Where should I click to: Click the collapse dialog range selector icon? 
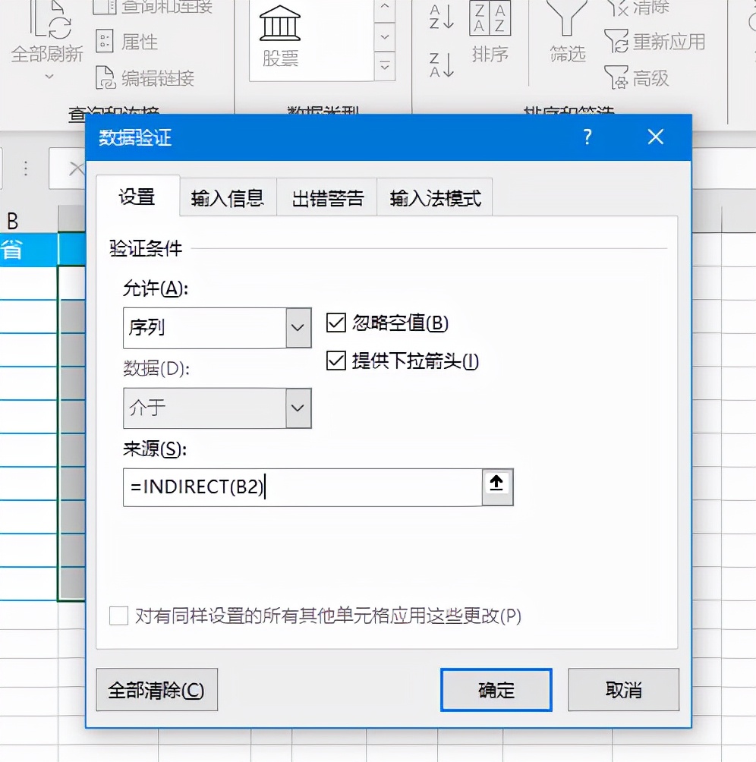(497, 487)
